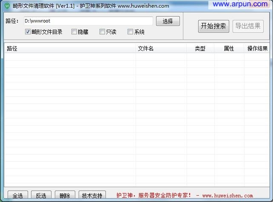
Task: Focus the path input field with D:\wwwroot
Action: [x=88, y=21]
